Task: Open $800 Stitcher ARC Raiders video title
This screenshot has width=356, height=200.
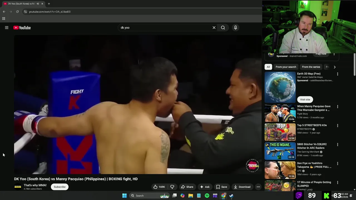Action: tap(312, 146)
